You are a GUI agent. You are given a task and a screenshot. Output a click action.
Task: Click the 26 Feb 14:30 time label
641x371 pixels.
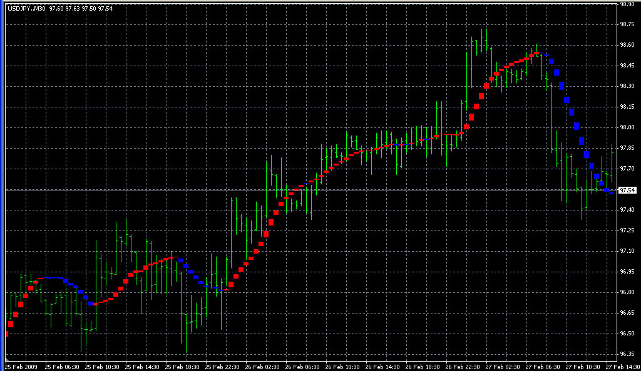click(382, 367)
